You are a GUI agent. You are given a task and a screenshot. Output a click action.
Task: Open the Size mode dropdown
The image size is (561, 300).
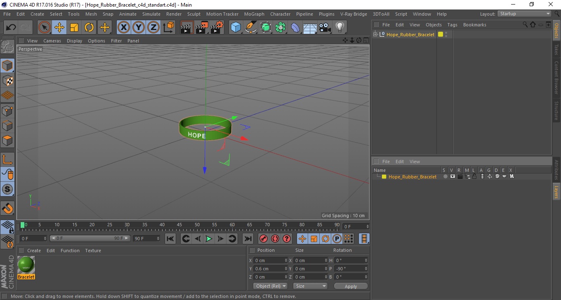pyautogui.click(x=310, y=286)
